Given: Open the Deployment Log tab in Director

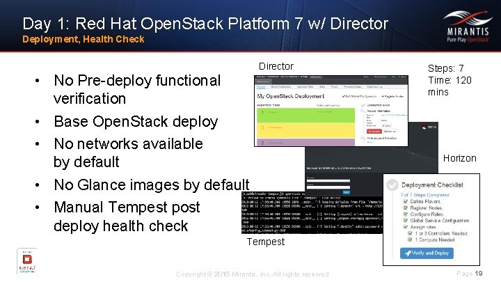Looking at the screenshot, I should point(374,86).
